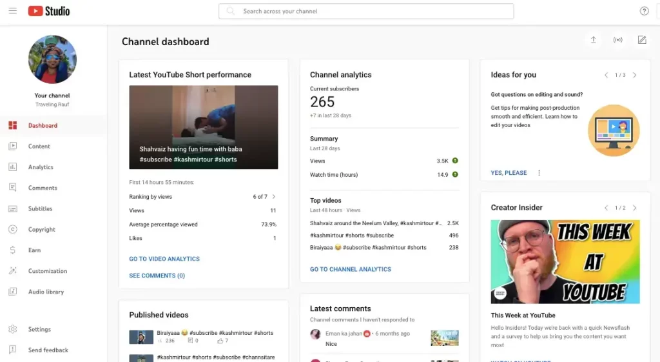
Task: Click the Send feedback exclamation icon
Action: pyautogui.click(x=13, y=350)
